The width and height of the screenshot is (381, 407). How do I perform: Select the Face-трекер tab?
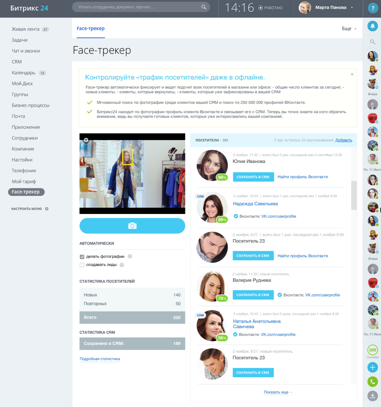[91, 29]
